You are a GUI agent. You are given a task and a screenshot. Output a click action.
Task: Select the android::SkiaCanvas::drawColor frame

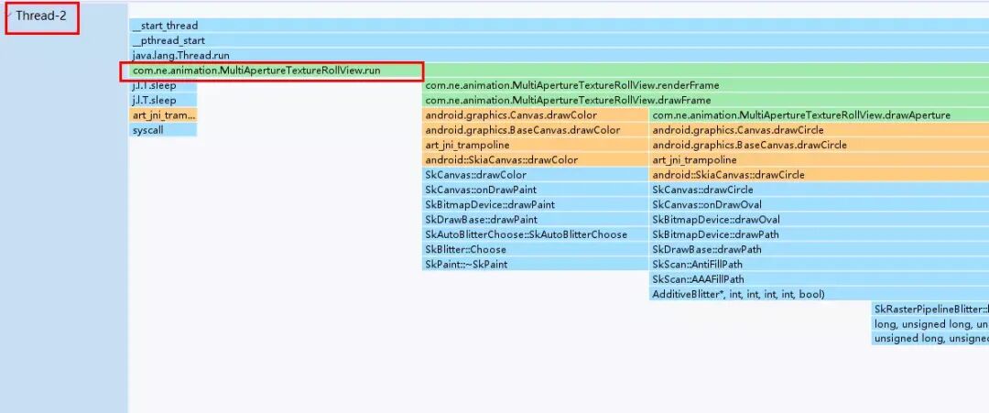point(535,160)
